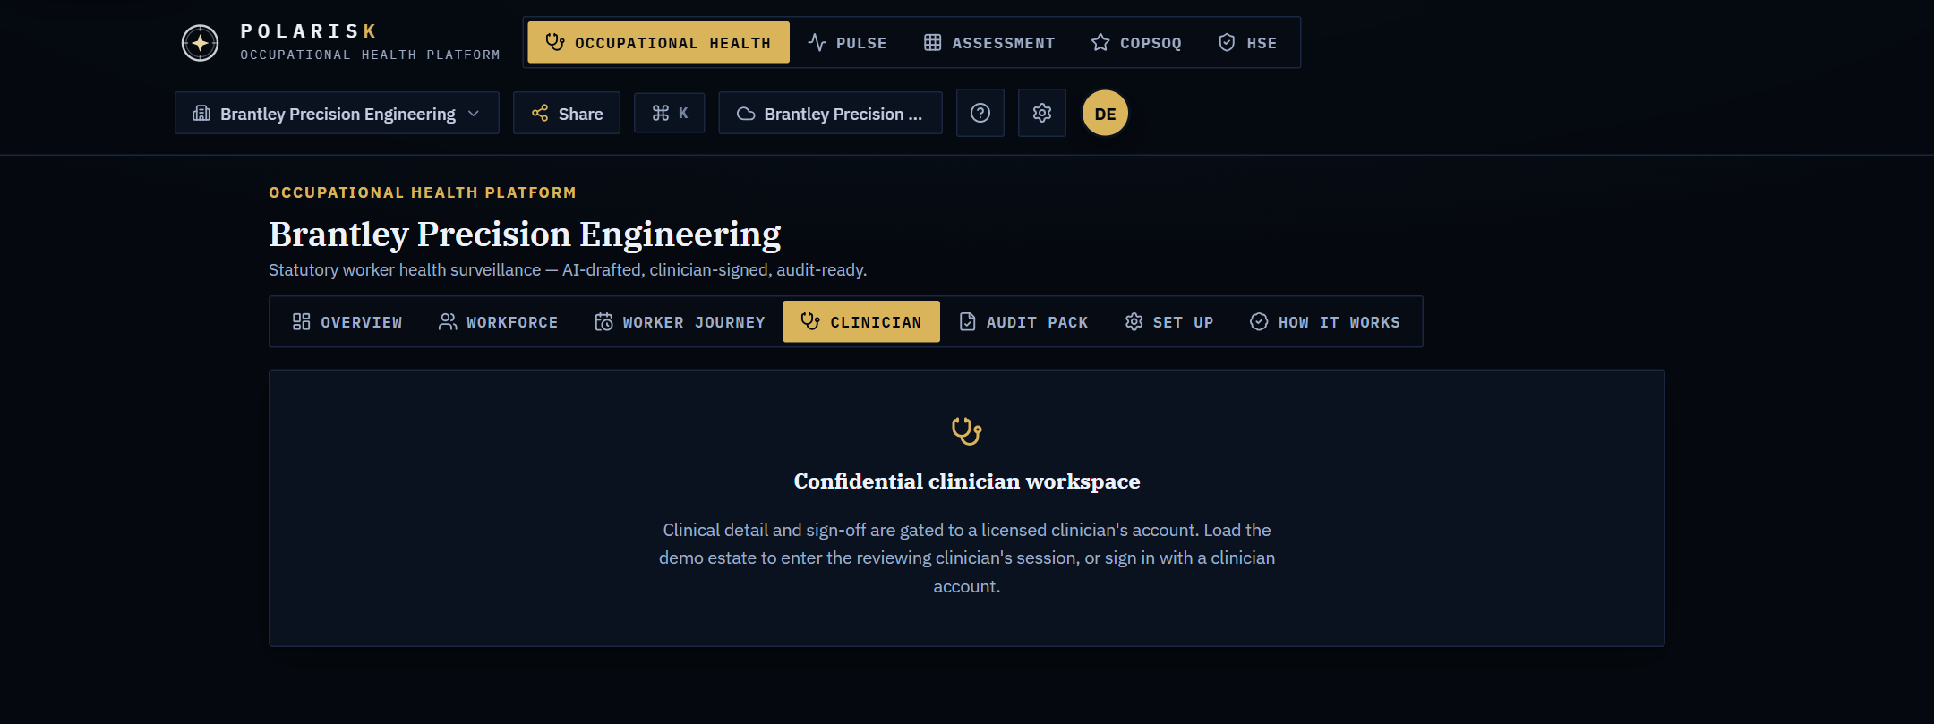The image size is (1934, 724).
Task: Open the Set Up tab
Action: point(1169,322)
